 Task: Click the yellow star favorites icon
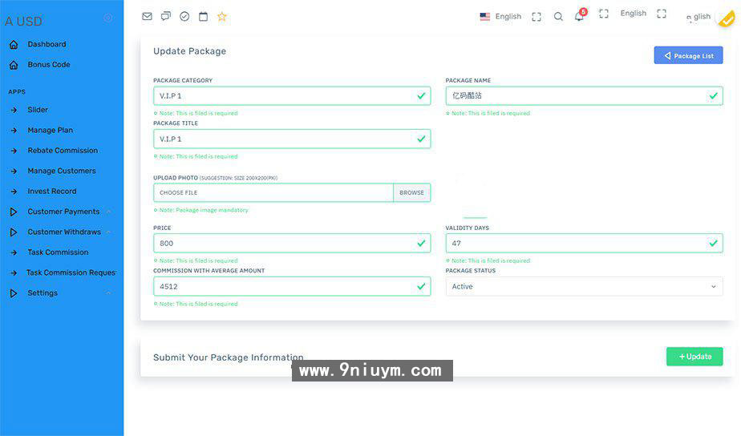tap(222, 16)
